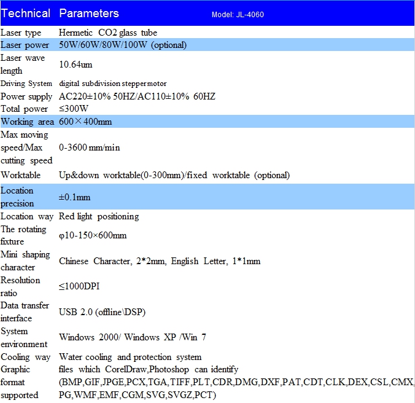Click the highlighted 'Laser power' row label

(x=25, y=45)
